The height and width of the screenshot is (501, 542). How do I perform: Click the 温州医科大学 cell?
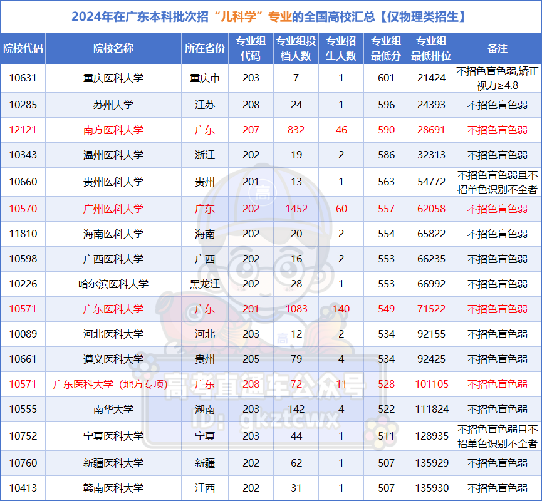pos(113,155)
